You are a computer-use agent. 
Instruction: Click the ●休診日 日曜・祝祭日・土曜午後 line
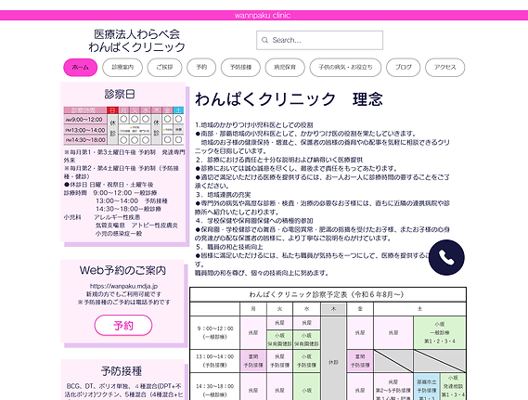pos(109,185)
